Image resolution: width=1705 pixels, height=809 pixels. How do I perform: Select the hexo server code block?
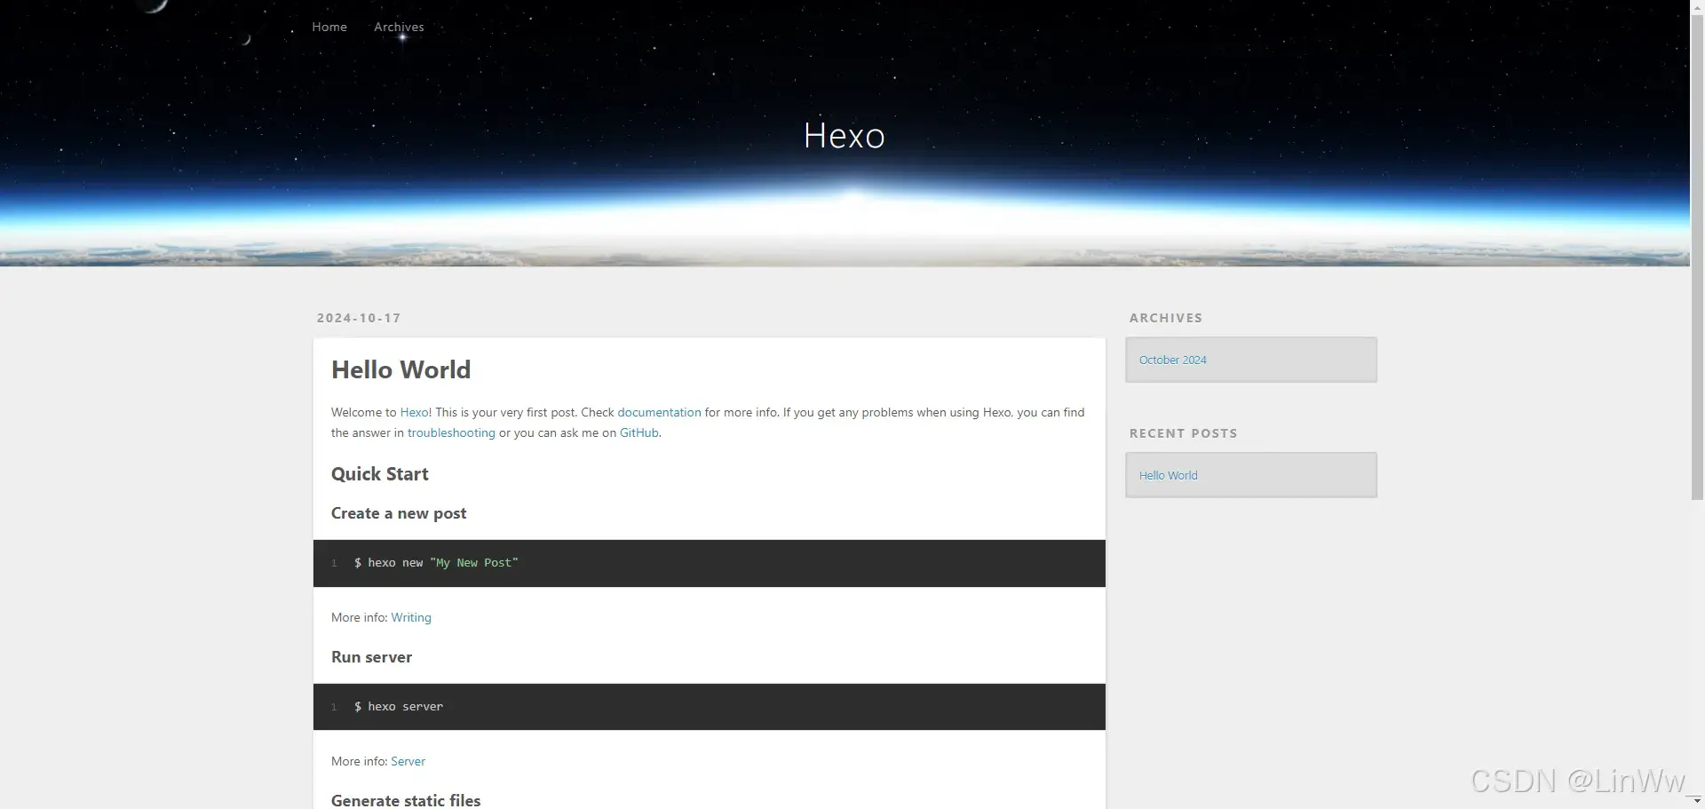pos(399,706)
